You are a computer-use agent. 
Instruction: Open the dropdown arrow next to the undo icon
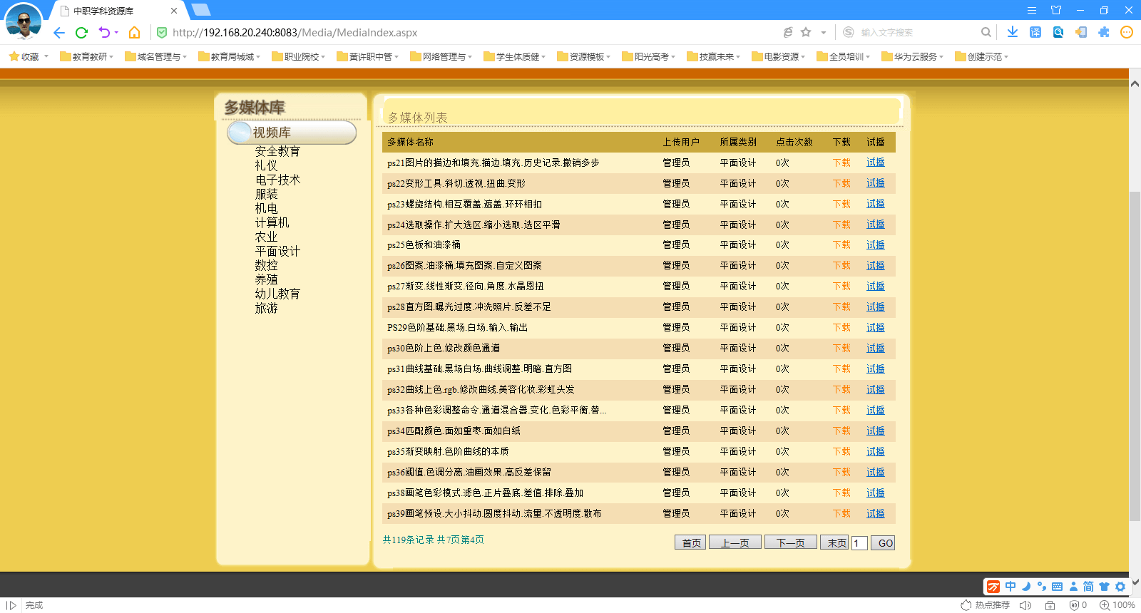116,33
